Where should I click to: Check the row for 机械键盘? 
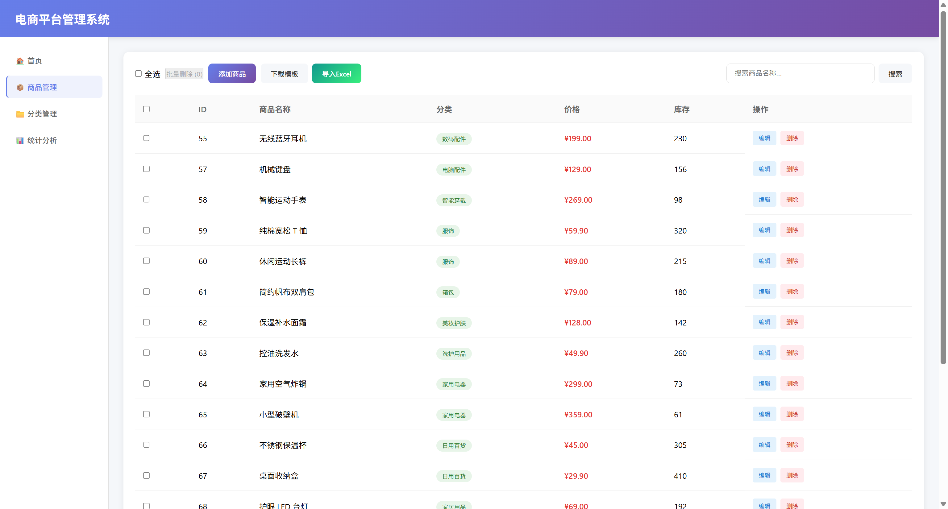pyautogui.click(x=147, y=169)
